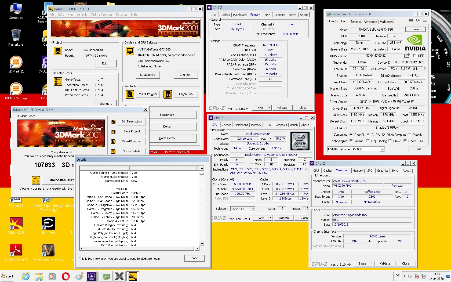Click Validate in the Mainboard CPU-Z window

point(385,263)
